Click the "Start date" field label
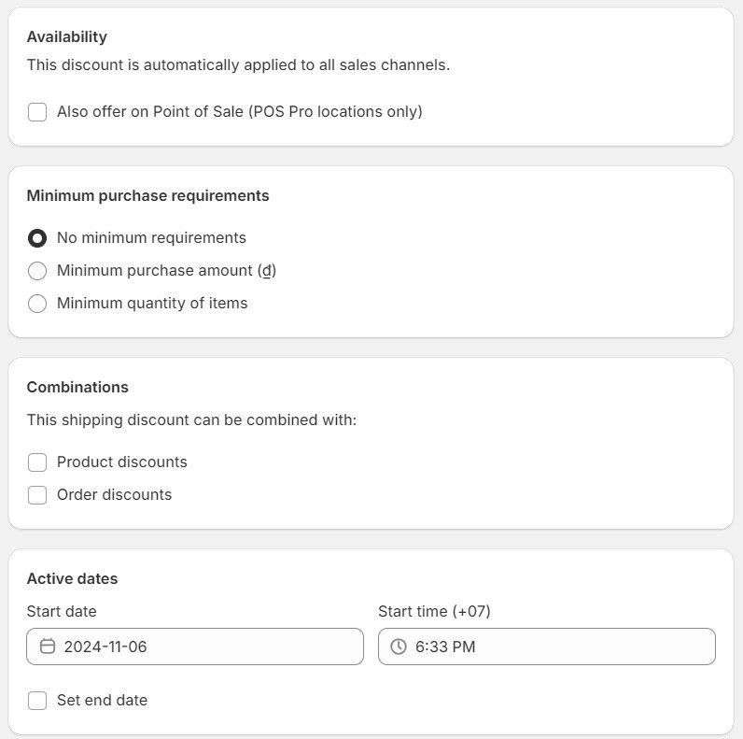 click(62, 612)
